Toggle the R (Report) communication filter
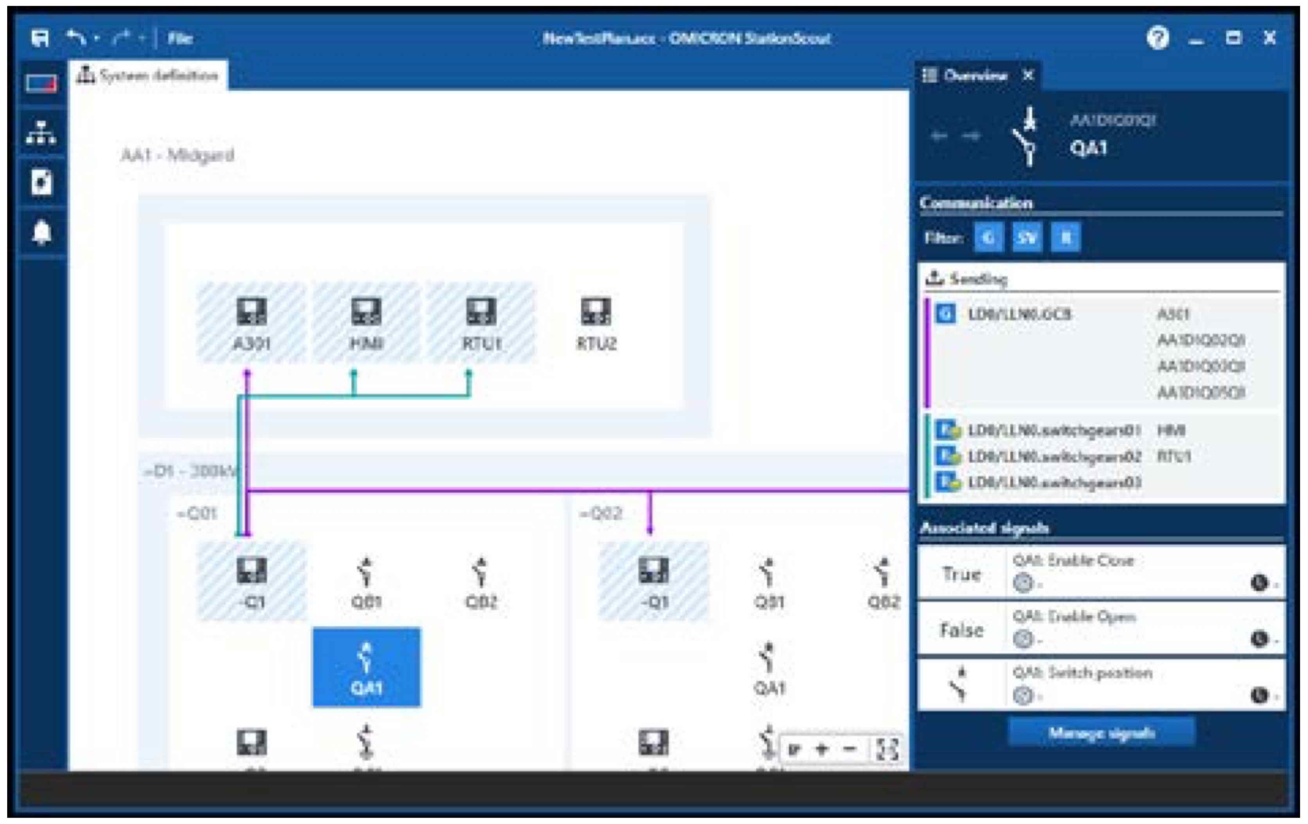1308x824 pixels. point(1066,238)
